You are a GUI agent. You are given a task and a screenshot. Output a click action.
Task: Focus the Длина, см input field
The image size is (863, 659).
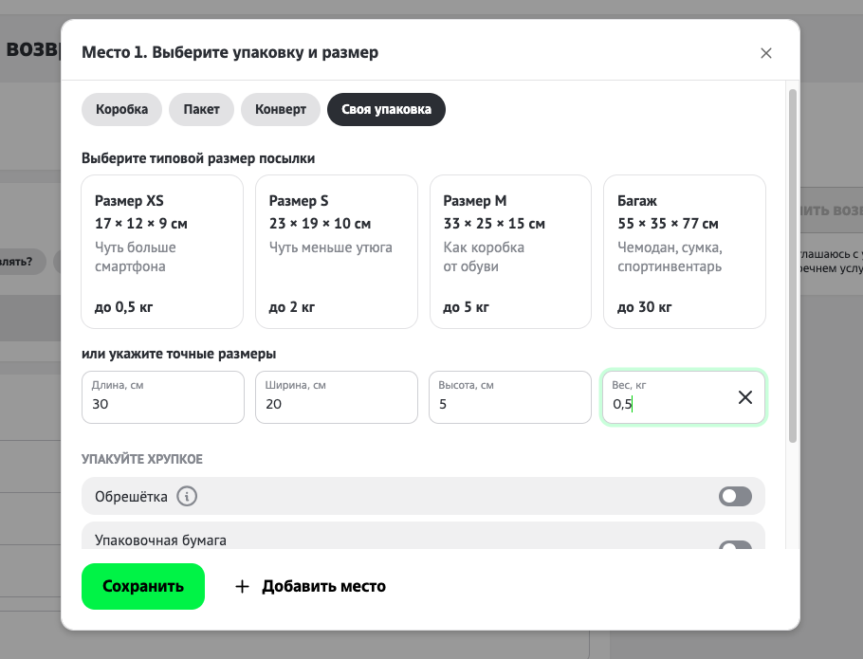[x=163, y=397]
